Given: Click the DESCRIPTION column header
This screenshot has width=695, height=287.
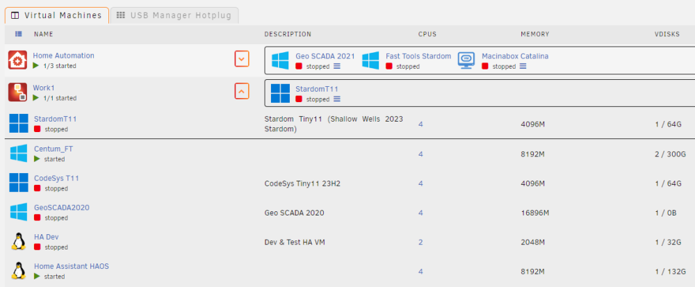Looking at the screenshot, I should [x=288, y=34].
